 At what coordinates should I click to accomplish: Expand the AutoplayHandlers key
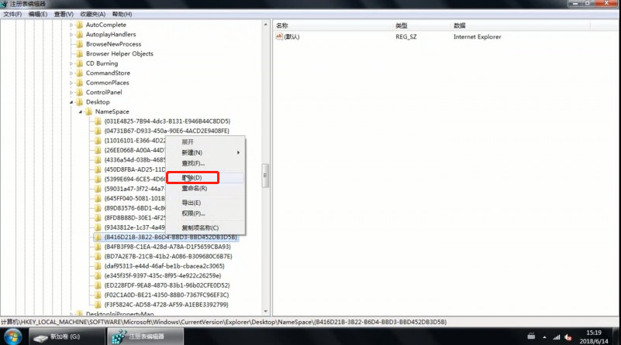click(71, 35)
